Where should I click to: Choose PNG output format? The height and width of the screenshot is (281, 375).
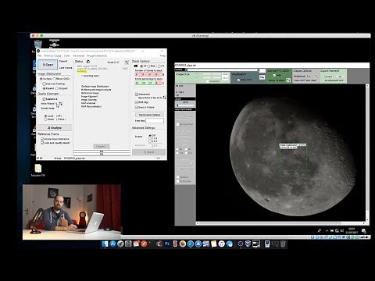(152, 66)
